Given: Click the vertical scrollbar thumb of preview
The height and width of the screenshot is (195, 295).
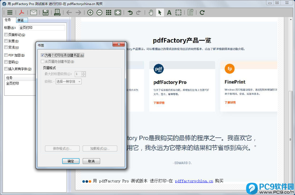Looking at the screenshot, I should (291, 140).
